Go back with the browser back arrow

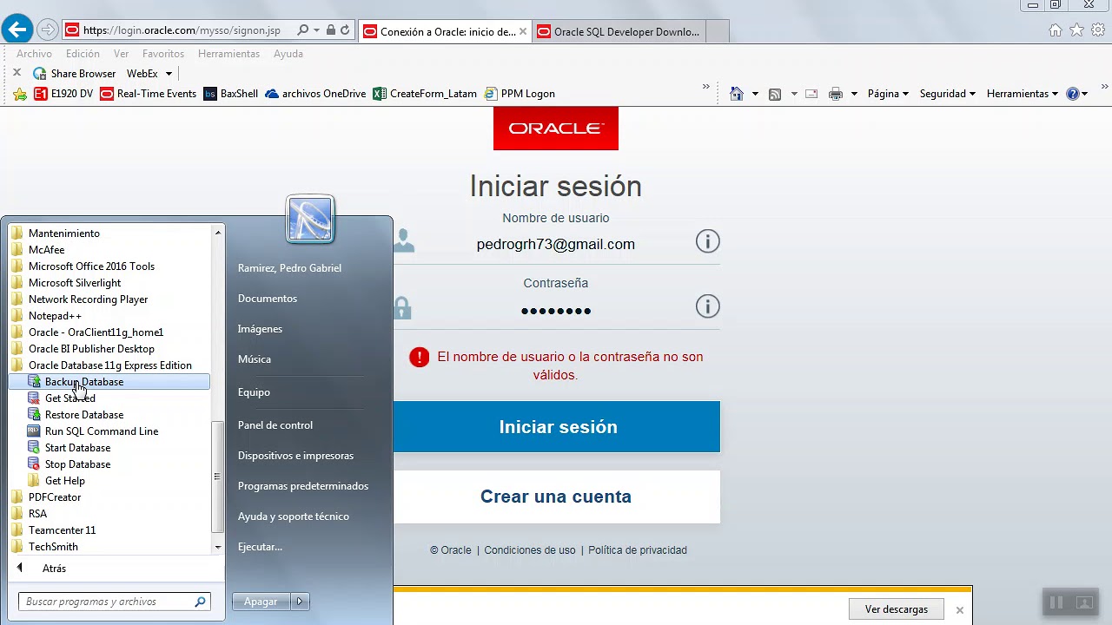click(x=17, y=30)
